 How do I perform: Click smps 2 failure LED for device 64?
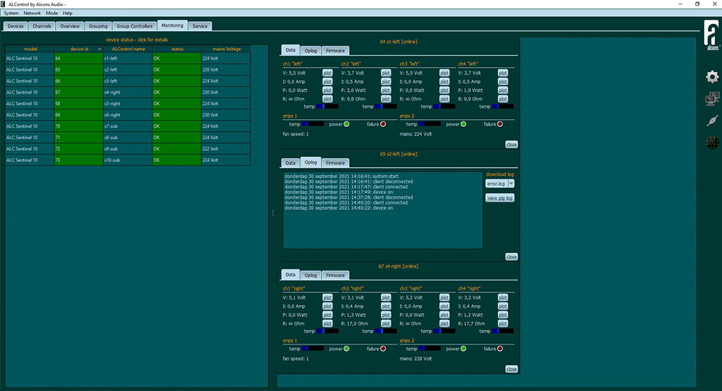pyautogui.click(x=500, y=124)
